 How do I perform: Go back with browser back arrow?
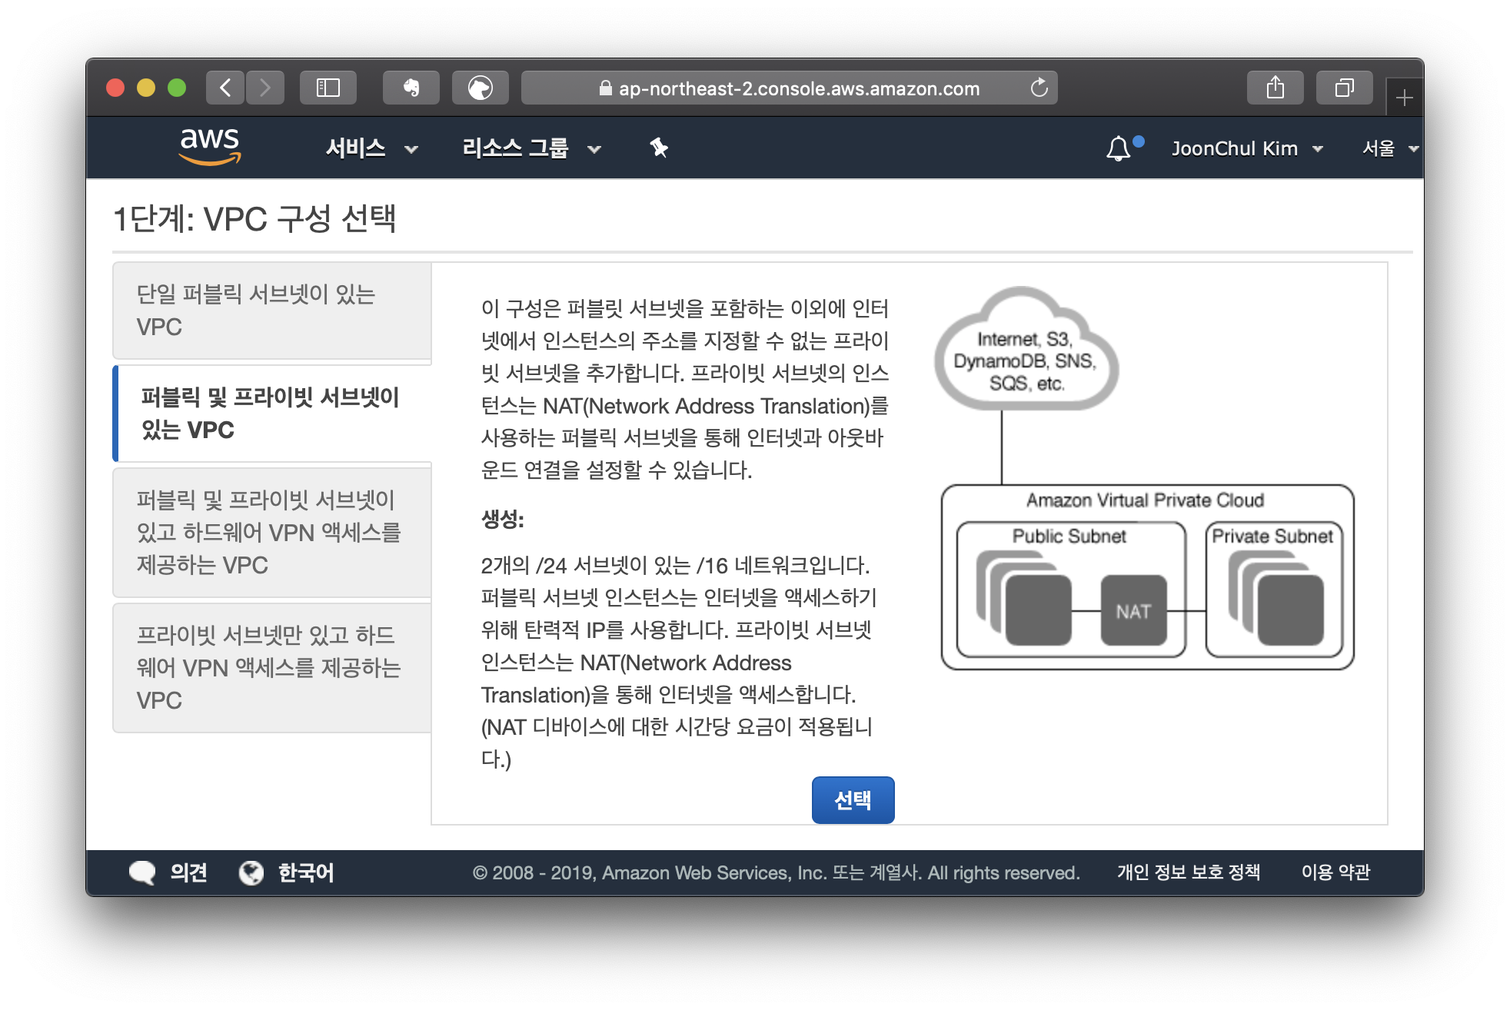tap(225, 88)
